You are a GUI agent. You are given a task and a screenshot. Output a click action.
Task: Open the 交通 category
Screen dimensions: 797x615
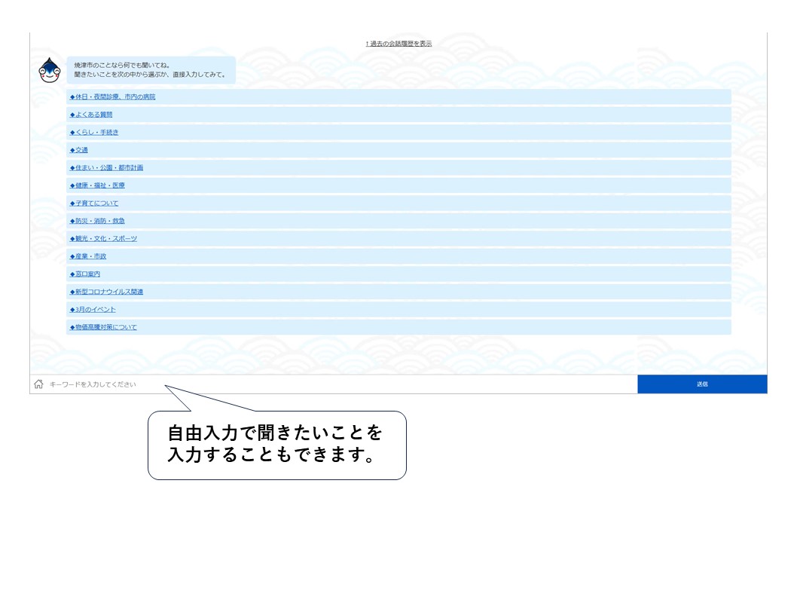pos(81,150)
